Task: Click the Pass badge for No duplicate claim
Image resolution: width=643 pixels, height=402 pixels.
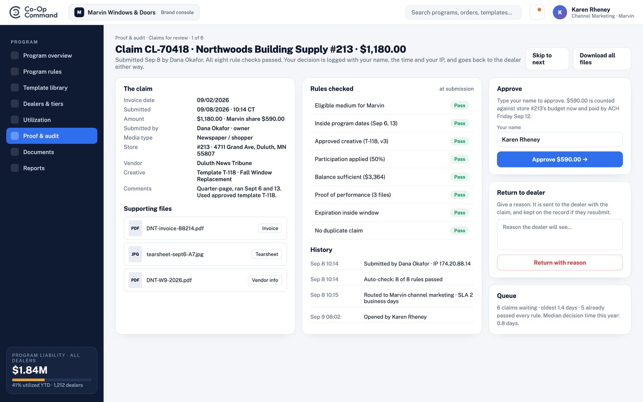Action: coord(459,230)
